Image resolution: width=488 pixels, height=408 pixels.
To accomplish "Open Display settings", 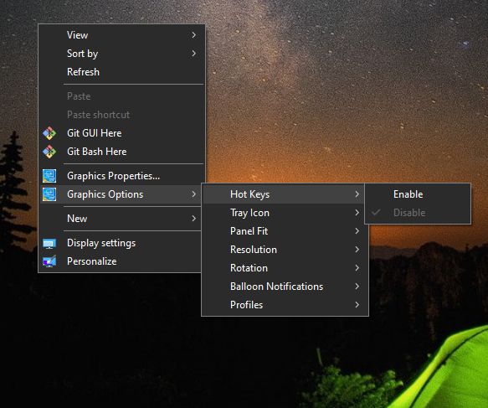I will [121, 243].
